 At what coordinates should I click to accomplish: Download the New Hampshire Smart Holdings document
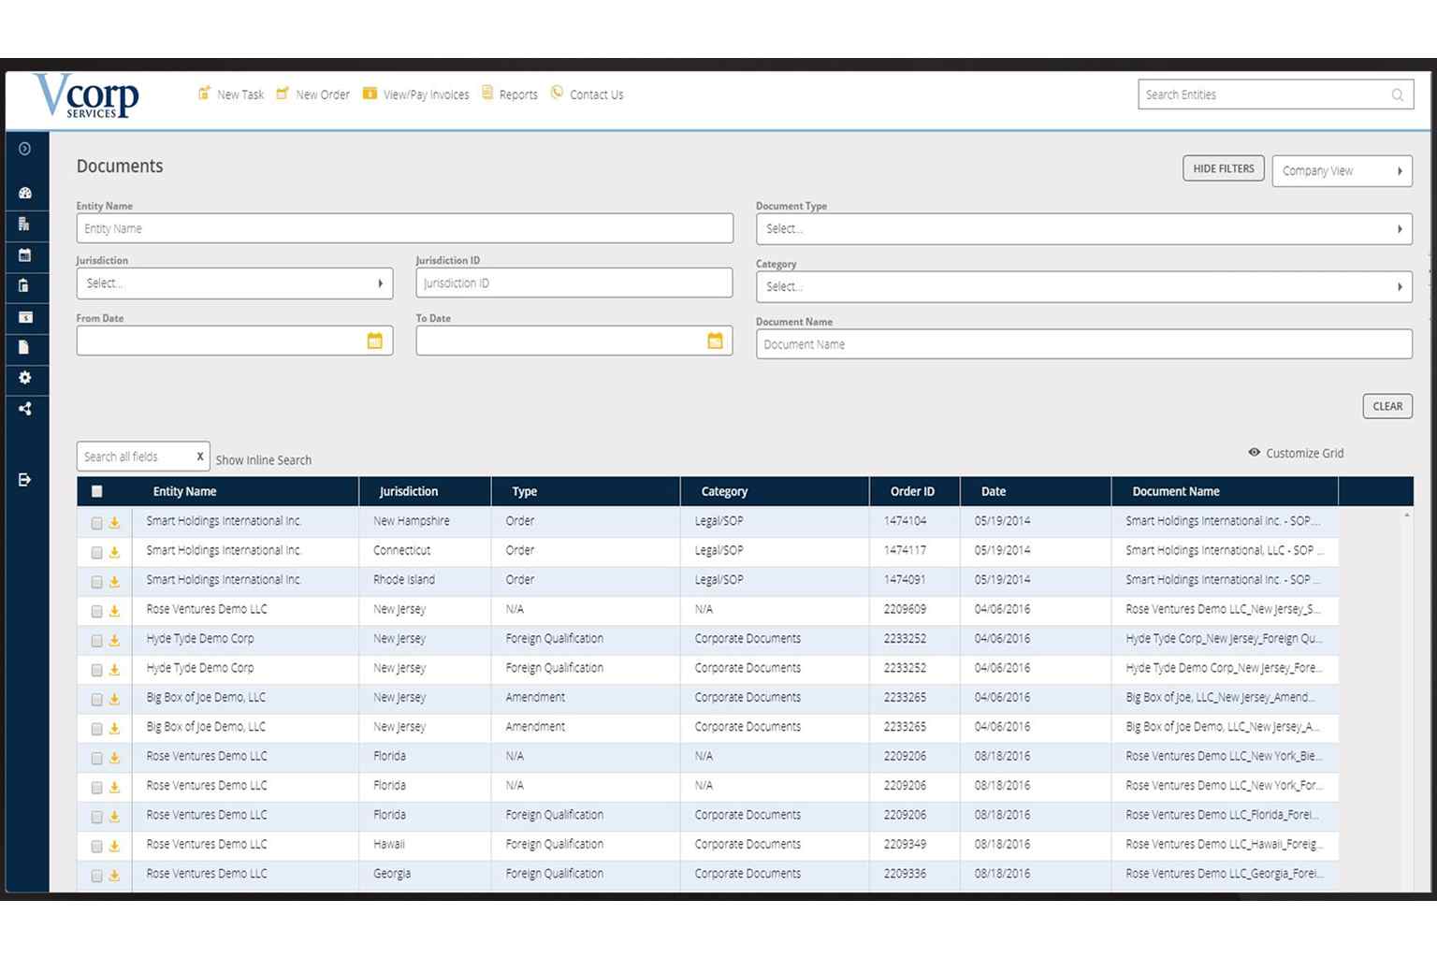point(114,523)
